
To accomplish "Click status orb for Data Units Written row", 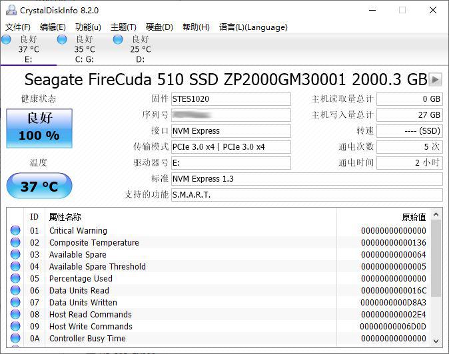I will point(15,302).
